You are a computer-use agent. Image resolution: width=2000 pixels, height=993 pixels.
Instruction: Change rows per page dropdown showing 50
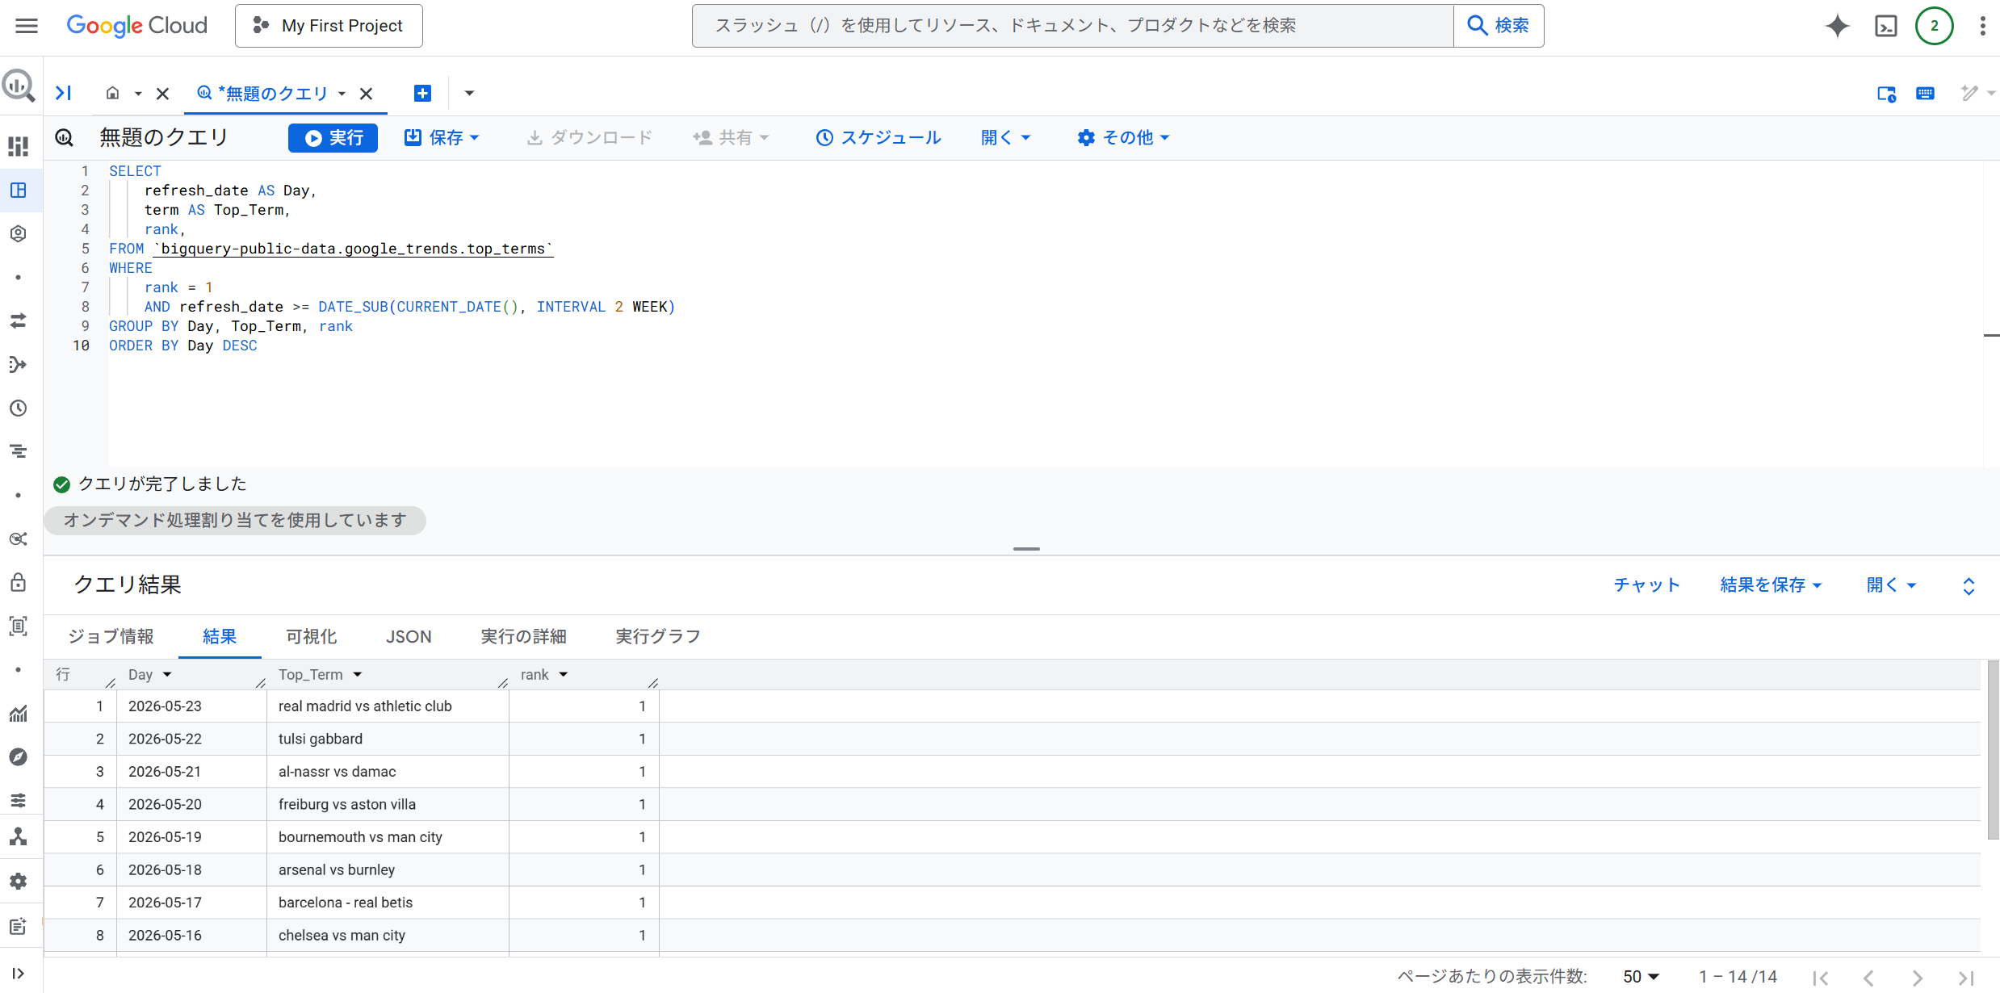coord(1641,977)
